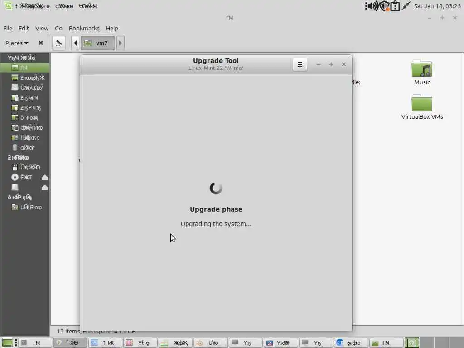Open the View menu
The image size is (464, 348).
(x=42, y=28)
